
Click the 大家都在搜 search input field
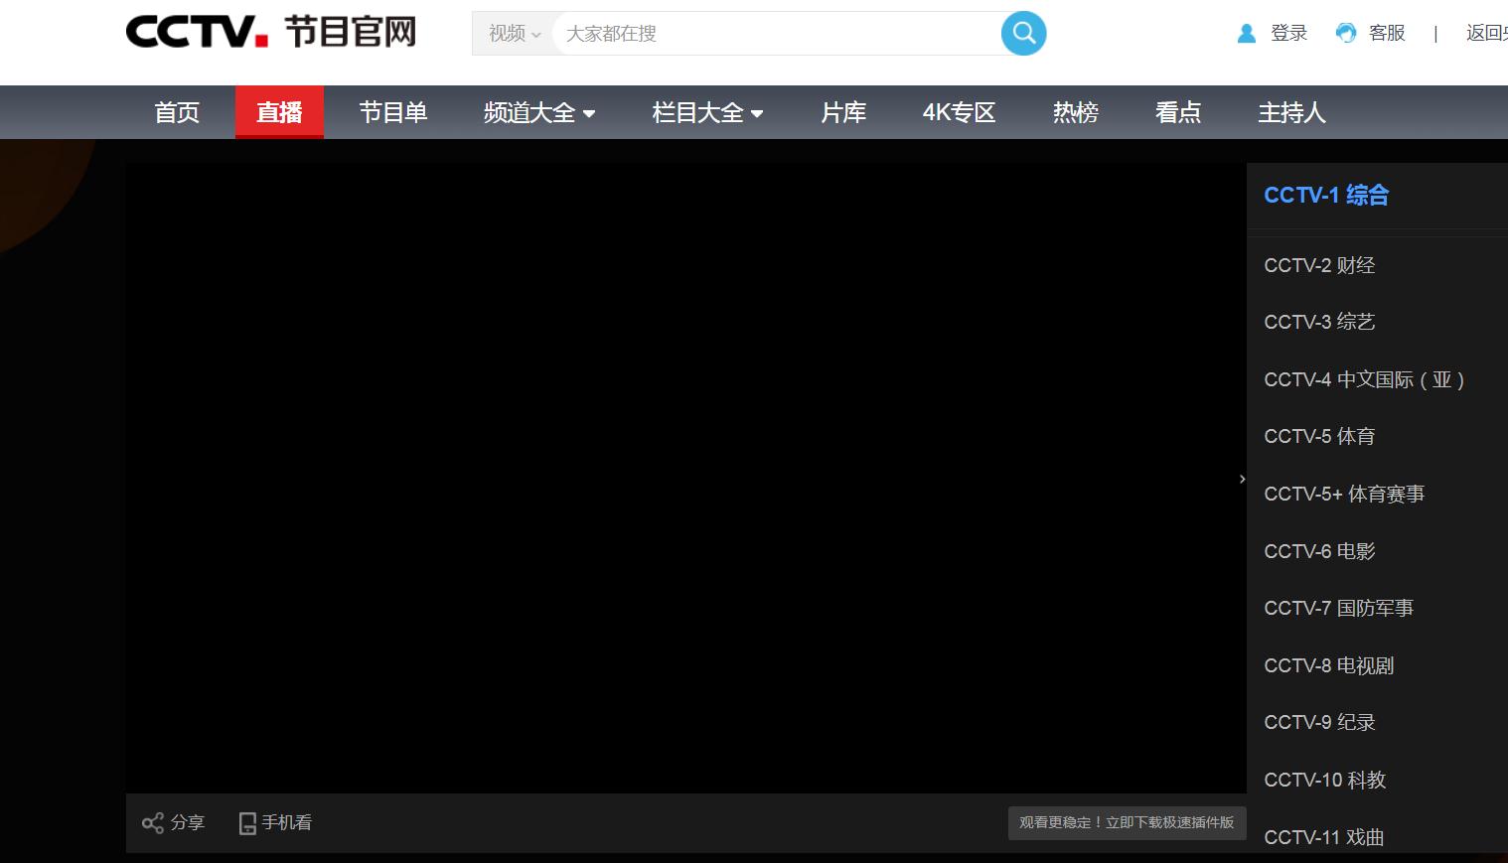(777, 34)
